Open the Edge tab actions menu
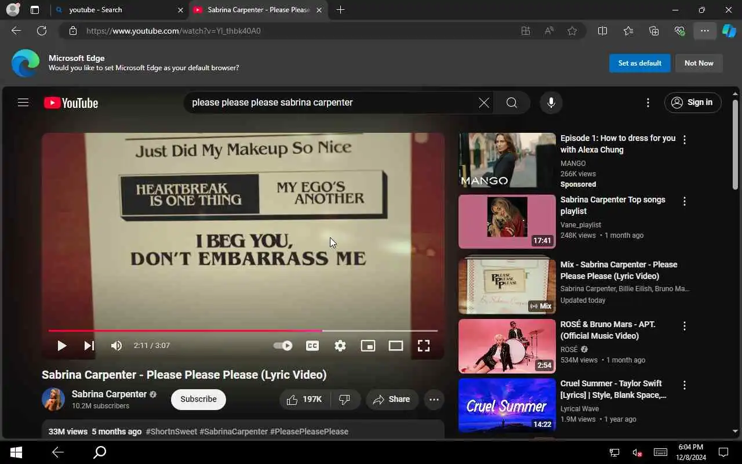742x464 pixels. 35,10
